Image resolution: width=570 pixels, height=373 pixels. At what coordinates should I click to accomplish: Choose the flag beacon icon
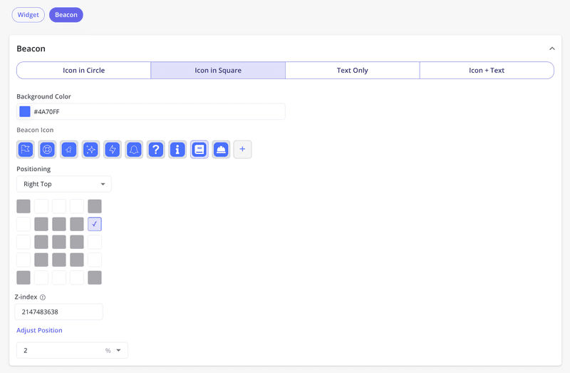26,149
